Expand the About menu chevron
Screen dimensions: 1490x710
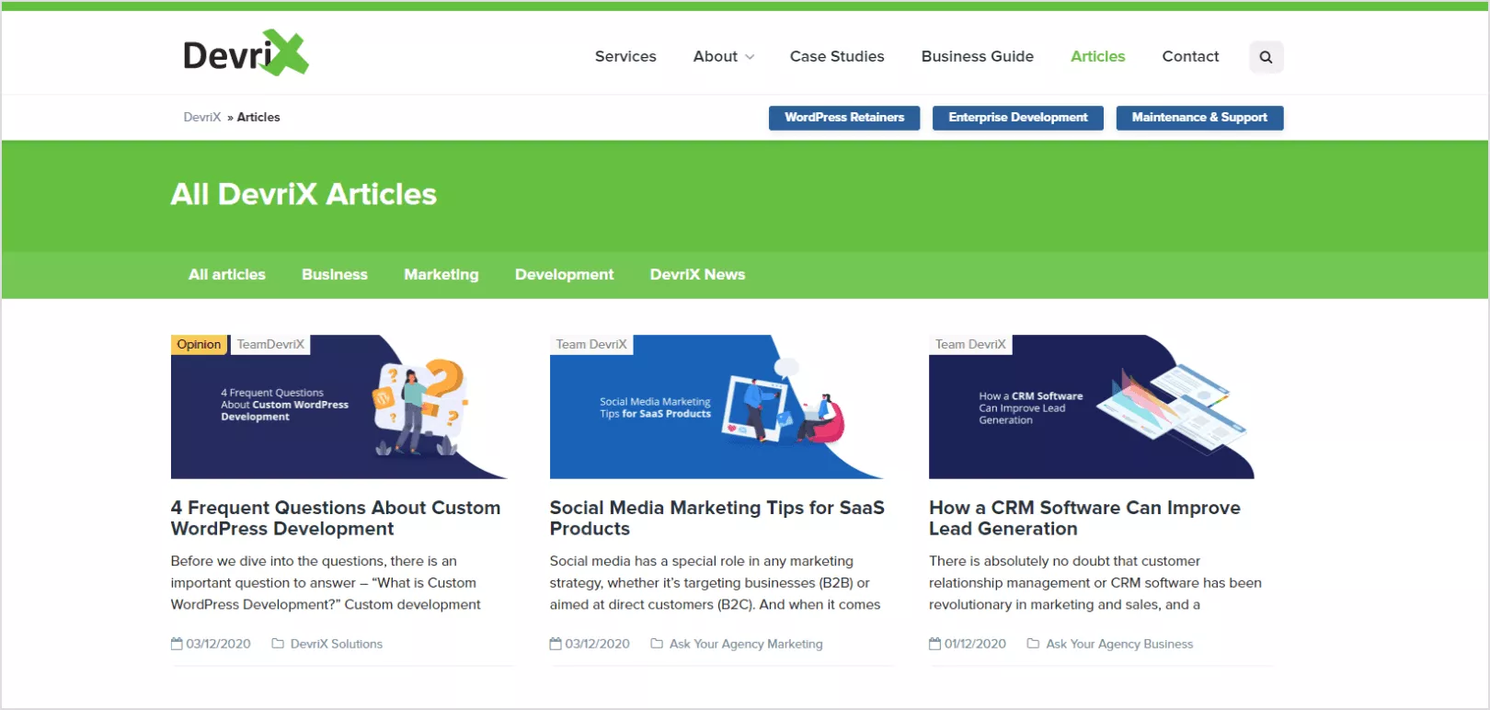tap(750, 57)
